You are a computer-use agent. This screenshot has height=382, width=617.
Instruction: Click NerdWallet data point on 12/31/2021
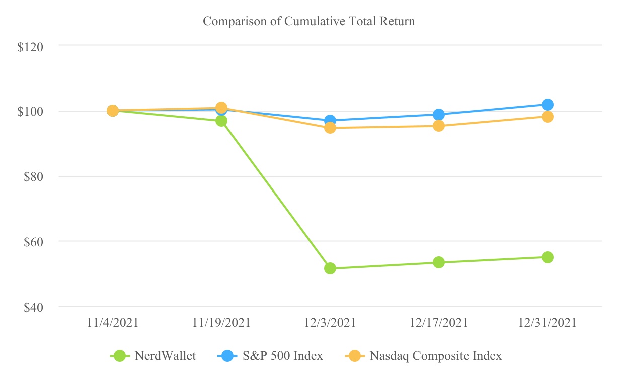548,257
